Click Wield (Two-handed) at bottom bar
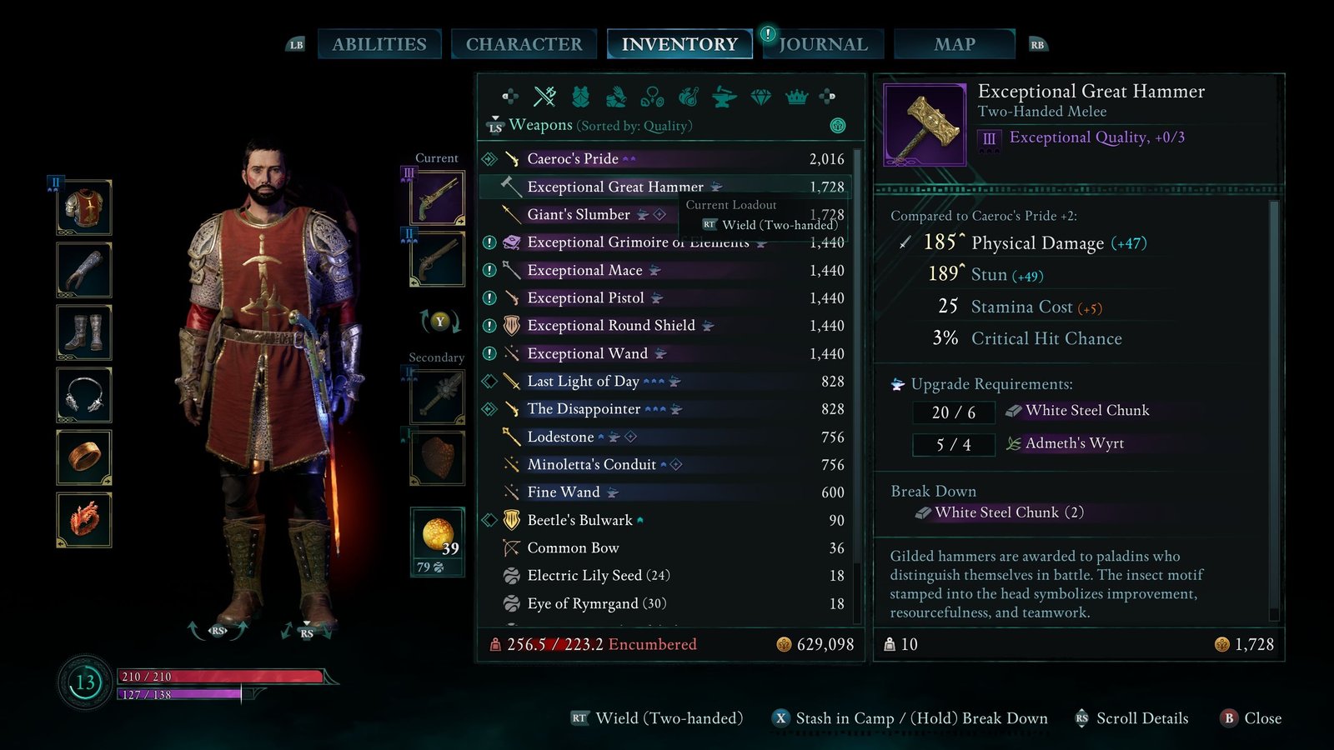 click(x=657, y=718)
